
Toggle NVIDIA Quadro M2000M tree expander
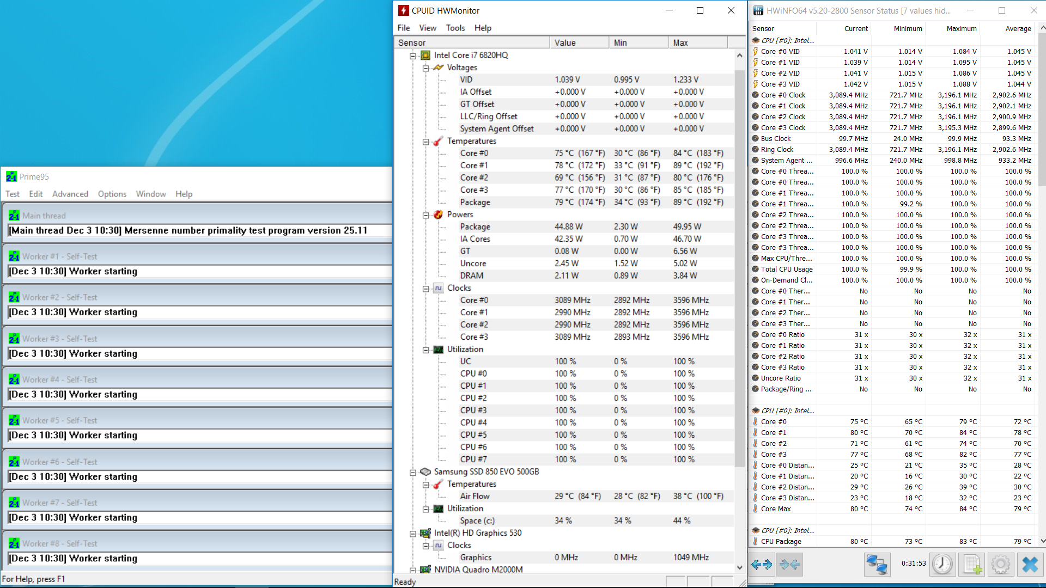(413, 570)
